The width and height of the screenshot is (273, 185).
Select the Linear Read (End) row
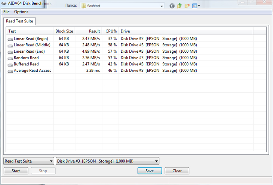136,51
